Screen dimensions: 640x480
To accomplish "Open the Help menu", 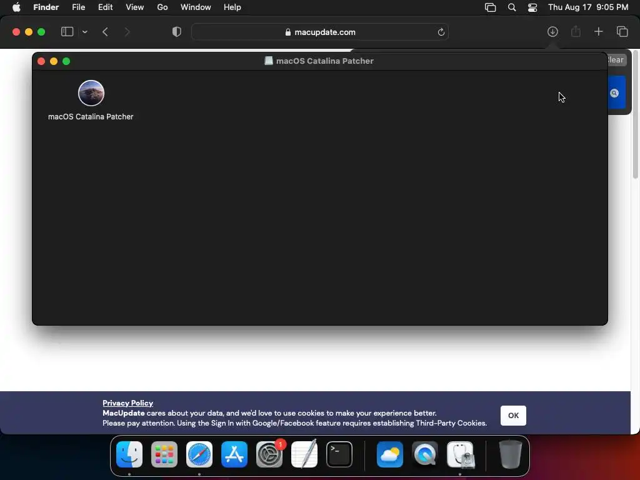I will [232, 7].
